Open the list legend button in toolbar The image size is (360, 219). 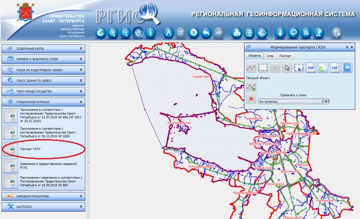[x=249, y=33]
